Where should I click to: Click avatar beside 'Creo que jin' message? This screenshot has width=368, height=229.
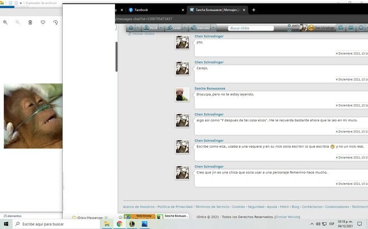coord(182,173)
